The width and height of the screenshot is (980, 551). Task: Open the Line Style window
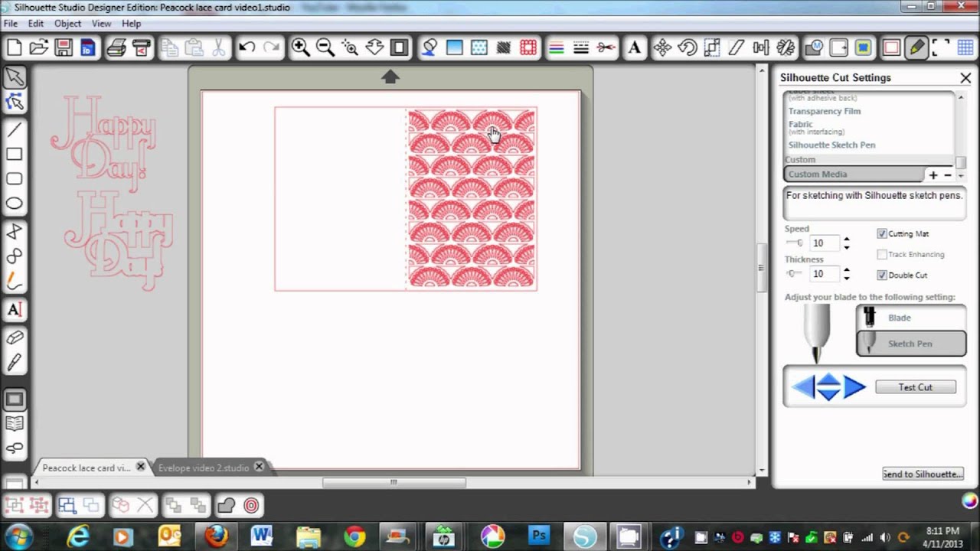(x=581, y=47)
